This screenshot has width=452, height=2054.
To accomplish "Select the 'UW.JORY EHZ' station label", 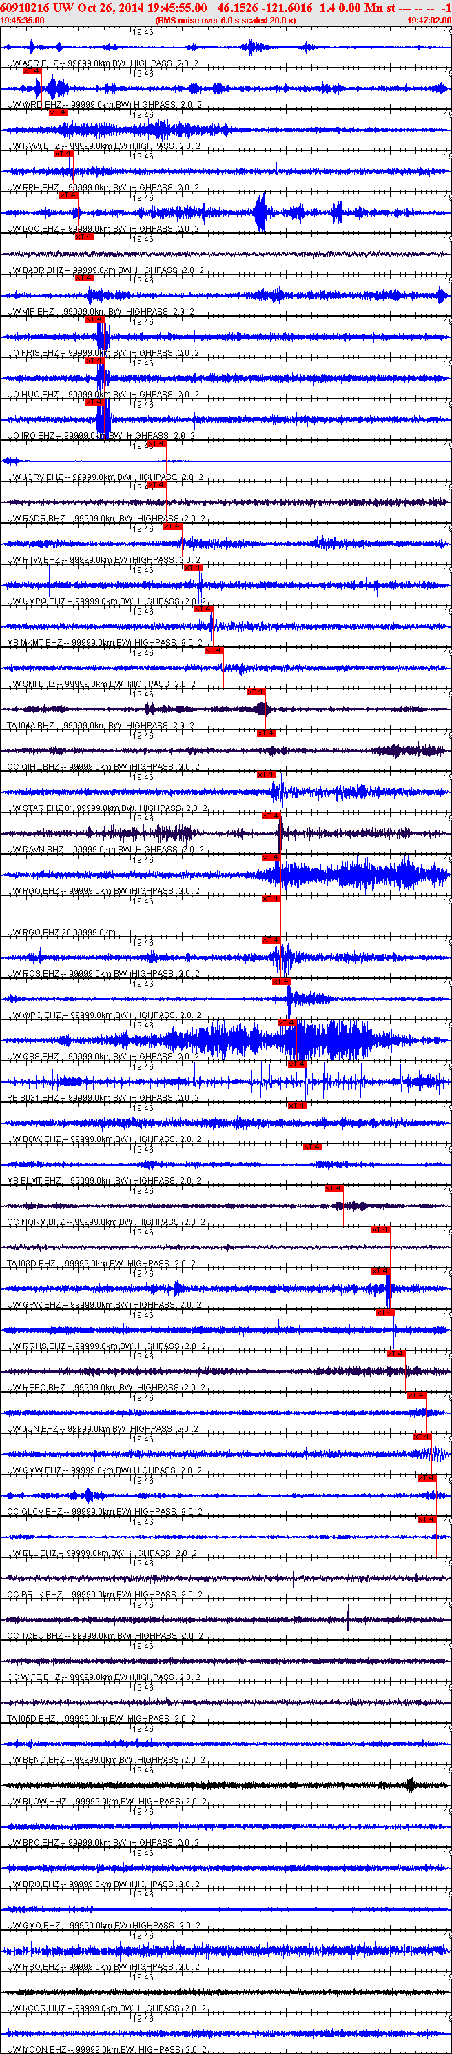I will pyautogui.click(x=35, y=477).
